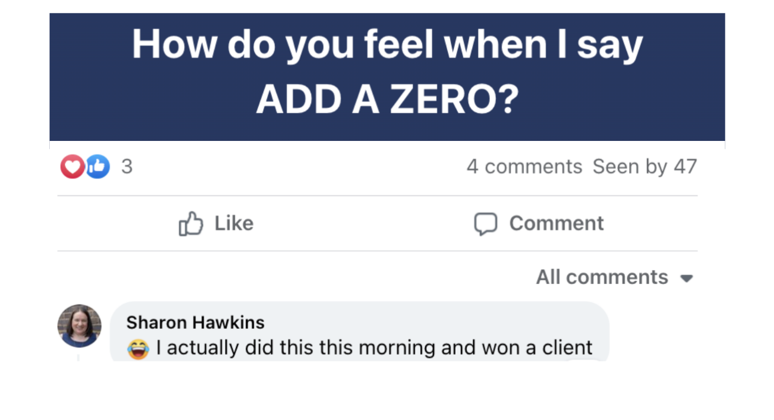
Task: Open the "4 comments" link
Action: click(524, 166)
